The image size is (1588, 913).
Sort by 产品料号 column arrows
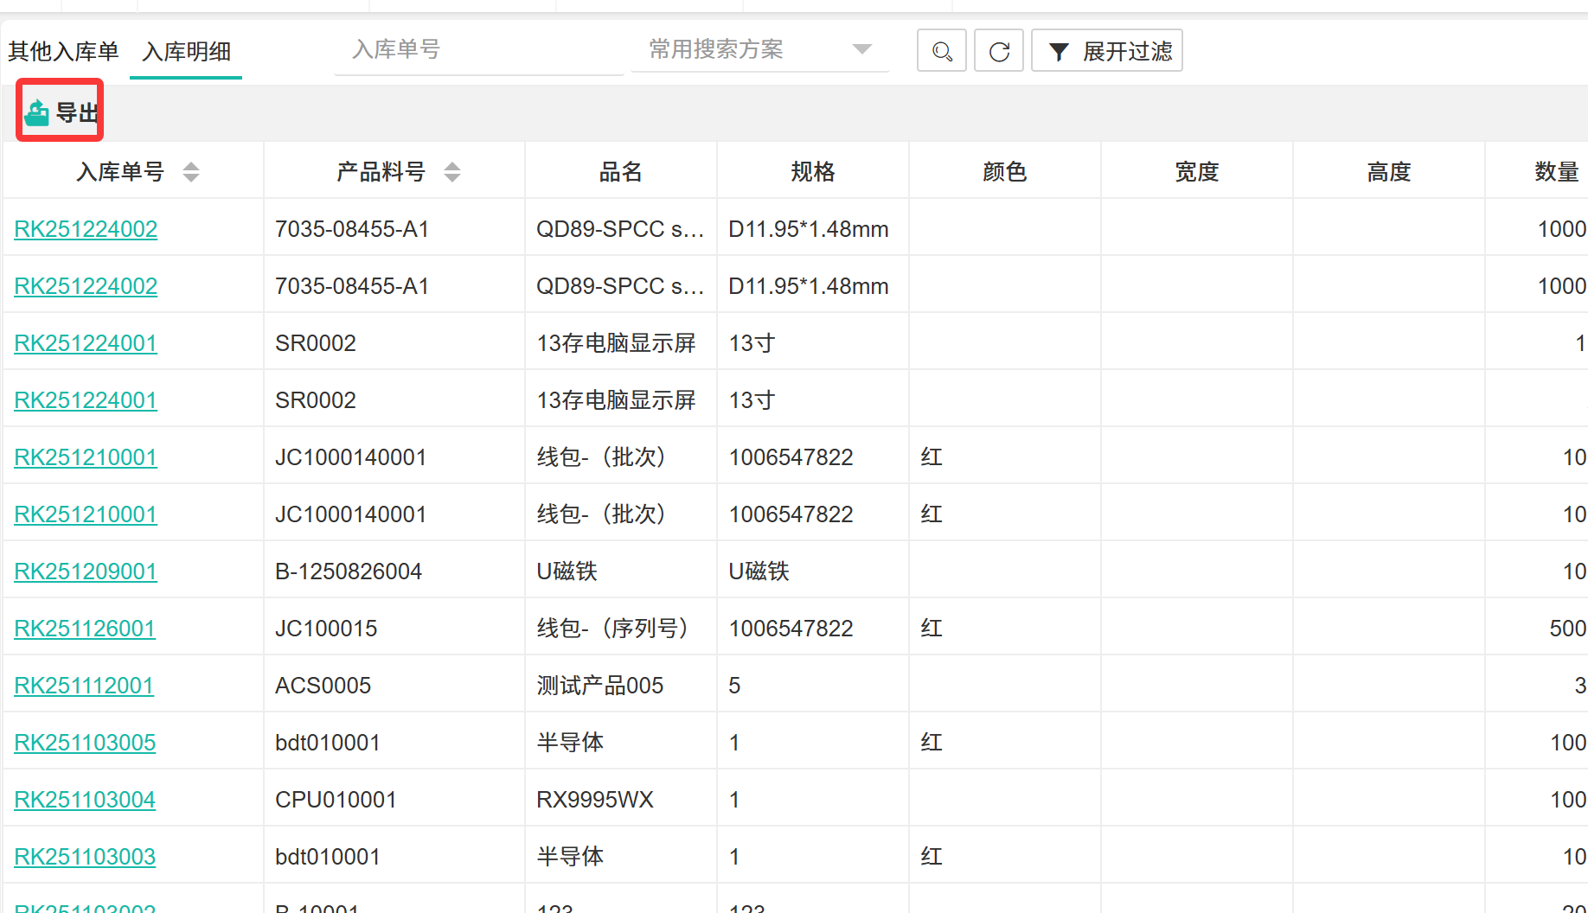coord(452,172)
